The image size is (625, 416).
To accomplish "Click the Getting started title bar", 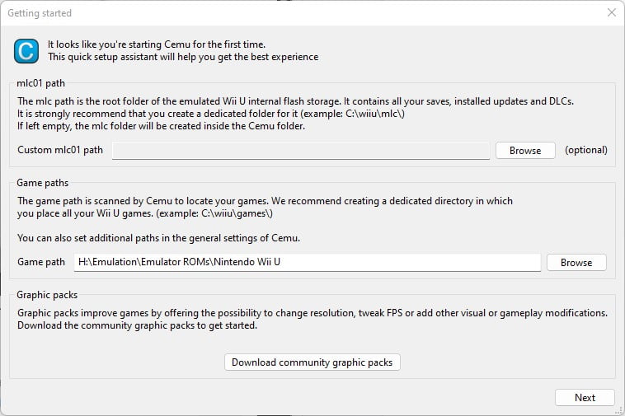I will [x=303, y=12].
